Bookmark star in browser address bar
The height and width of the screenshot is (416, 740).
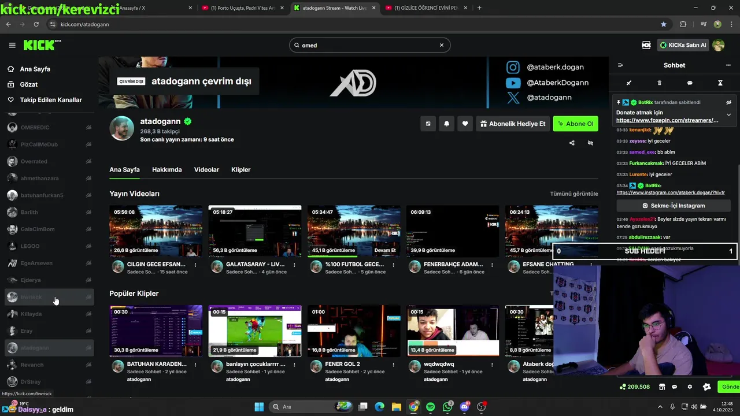point(664,24)
